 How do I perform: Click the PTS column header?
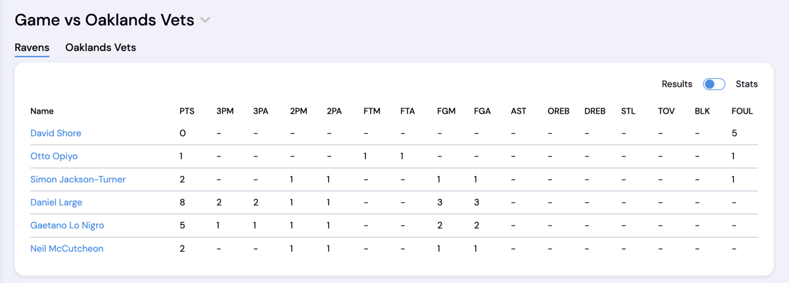click(187, 111)
